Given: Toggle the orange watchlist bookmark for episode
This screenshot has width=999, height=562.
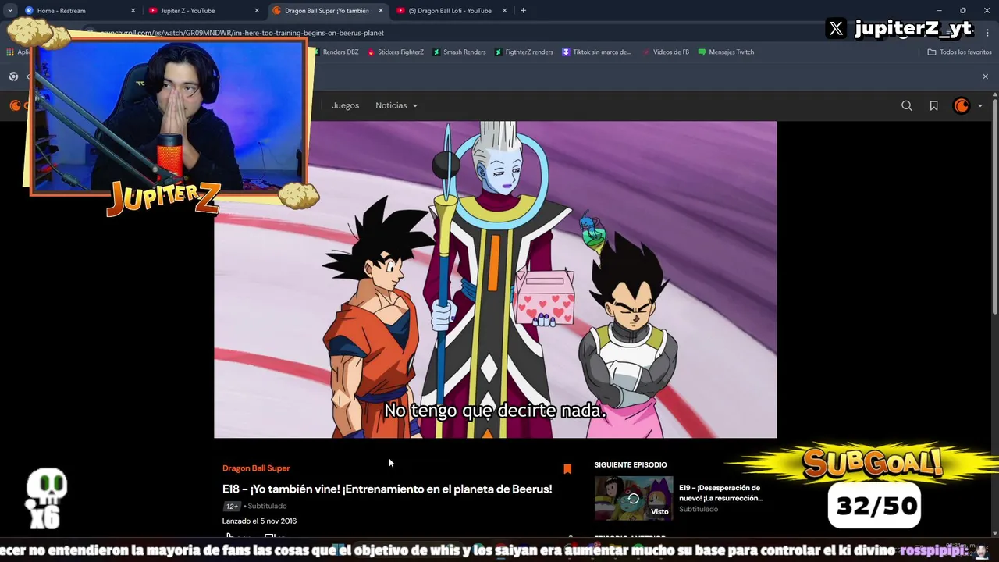Looking at the screenshot, I should pos(567,469).
